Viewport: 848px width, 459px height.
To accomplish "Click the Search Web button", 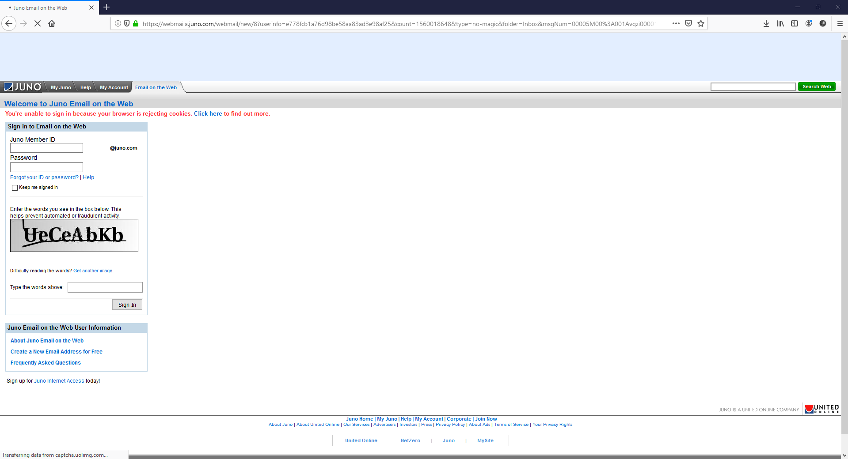I will [x=816, y=87].
